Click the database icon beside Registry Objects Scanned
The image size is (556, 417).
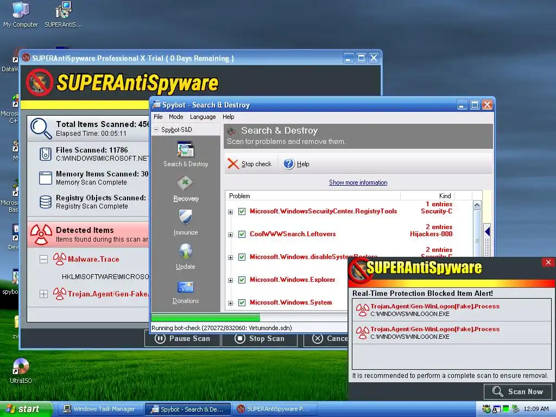click(46, 202)
